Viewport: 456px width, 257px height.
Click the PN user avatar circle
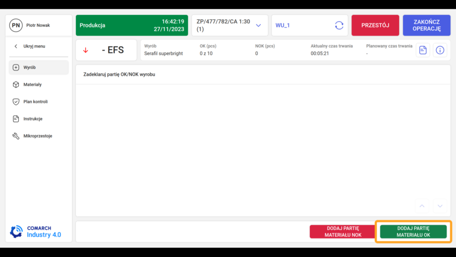click(16, 25)
